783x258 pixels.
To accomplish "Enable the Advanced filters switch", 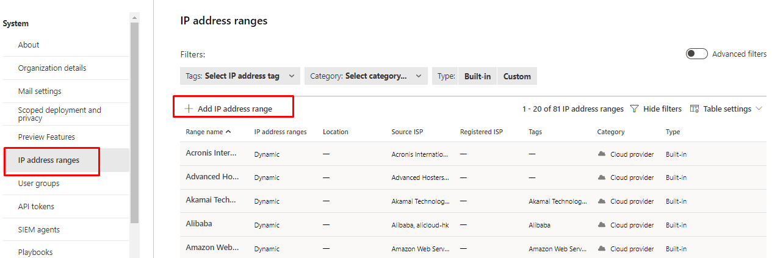I will coord(696,54).
